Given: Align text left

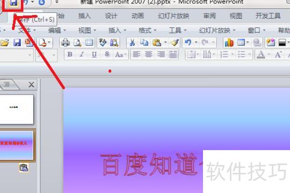Looking at the screenshot, I should (x=136, y=55).
